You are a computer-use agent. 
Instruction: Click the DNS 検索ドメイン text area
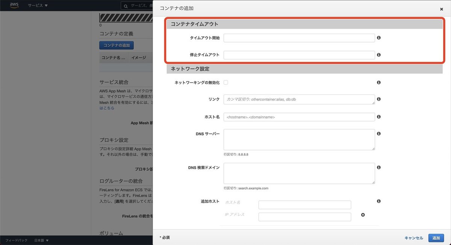(299, 173)
